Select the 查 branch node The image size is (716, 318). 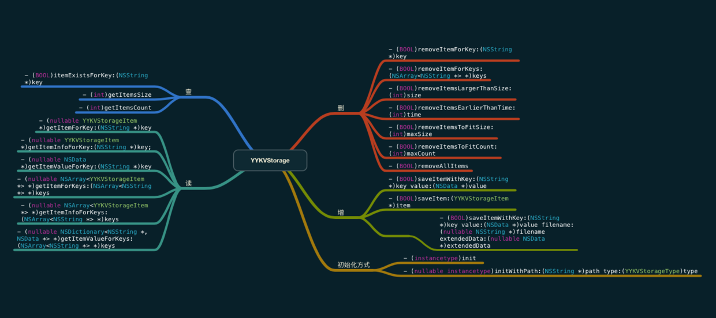point(188,92)
